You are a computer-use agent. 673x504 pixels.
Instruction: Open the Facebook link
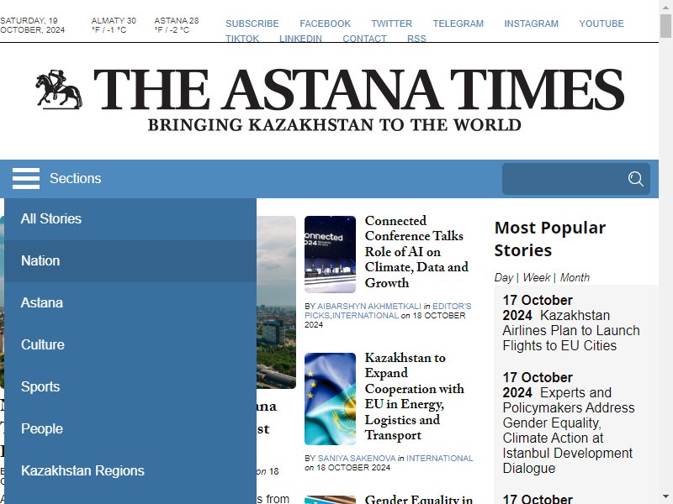click(x=325, y=24)
